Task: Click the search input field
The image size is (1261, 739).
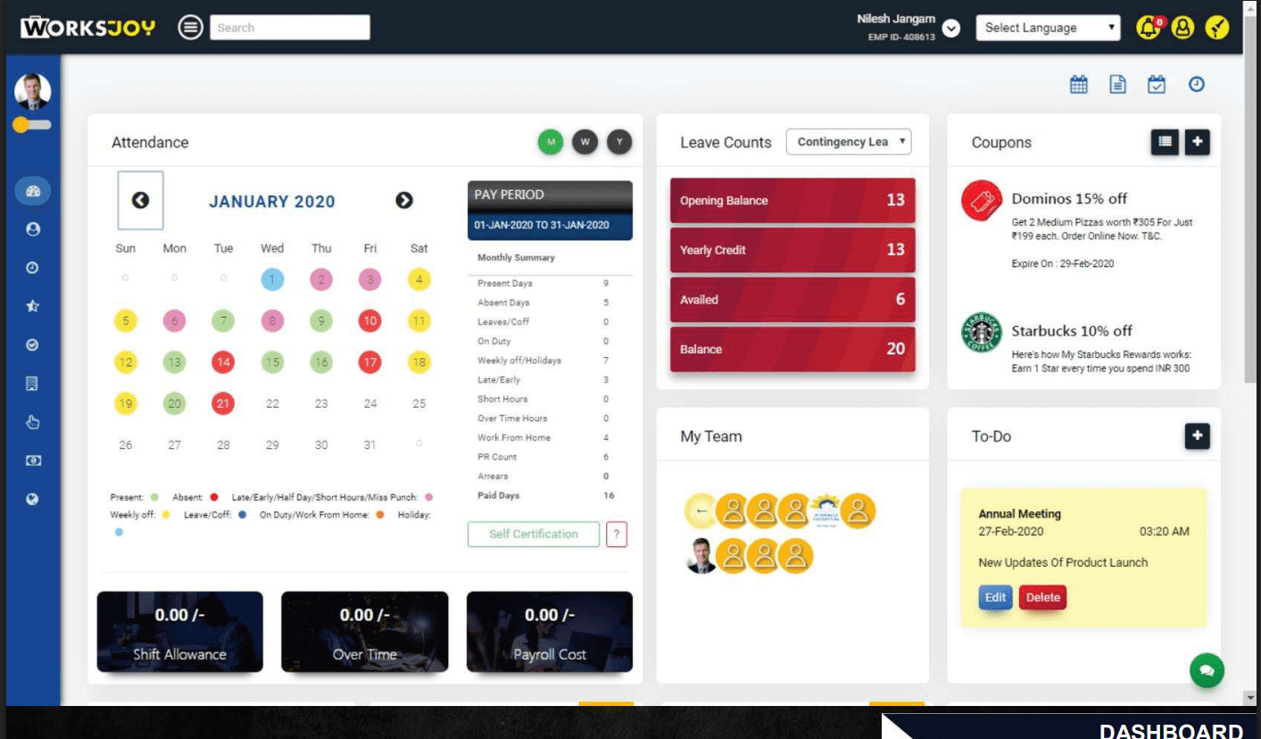Action: (290, 28)
